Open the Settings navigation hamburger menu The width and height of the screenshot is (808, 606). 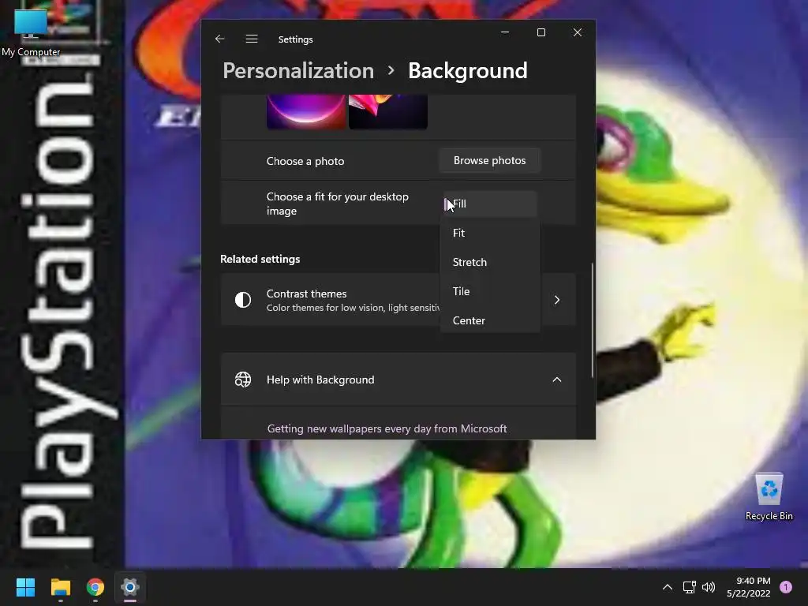[252, 39]
